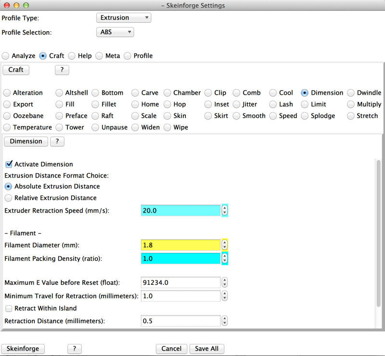The image size is (385, 356).
Task: Enable the Retract Within Island checkbox
Action: (9, 308)
